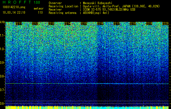Click the 2217 time marker
Screen dimensions: 171x109
pyautogui.click(x=116, y=23)
